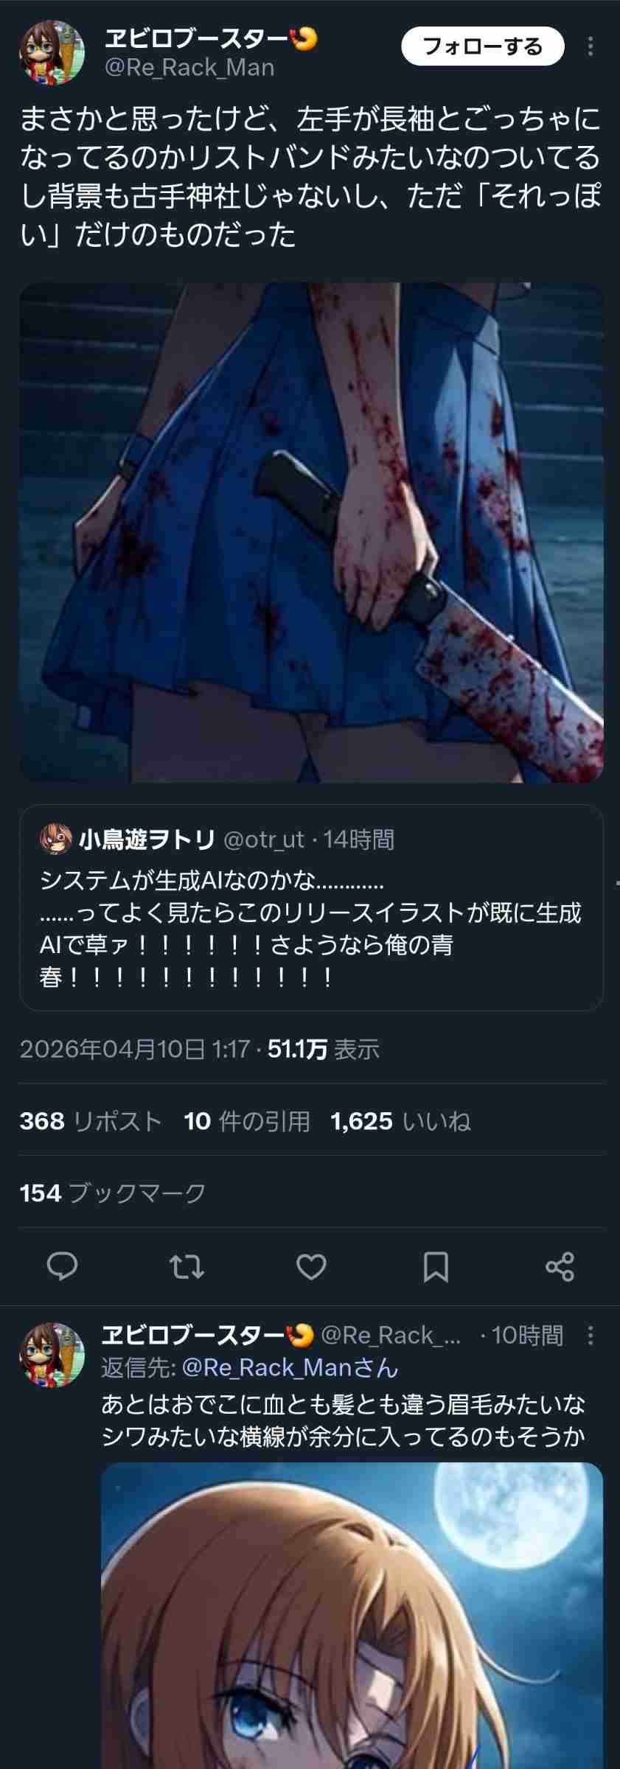This screenshot has height=1769, width=620.
Task: Tap the reply speech bubble icon
Action: (x=62, y=1266)
